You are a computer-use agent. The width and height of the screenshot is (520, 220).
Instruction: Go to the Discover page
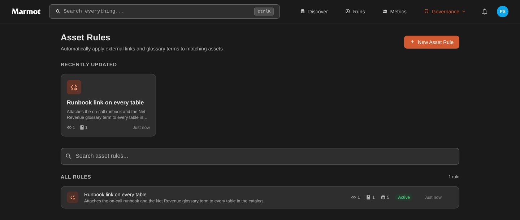(x=314, y=12)
